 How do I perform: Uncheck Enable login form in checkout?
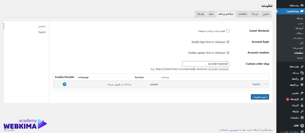coord(228,42)
